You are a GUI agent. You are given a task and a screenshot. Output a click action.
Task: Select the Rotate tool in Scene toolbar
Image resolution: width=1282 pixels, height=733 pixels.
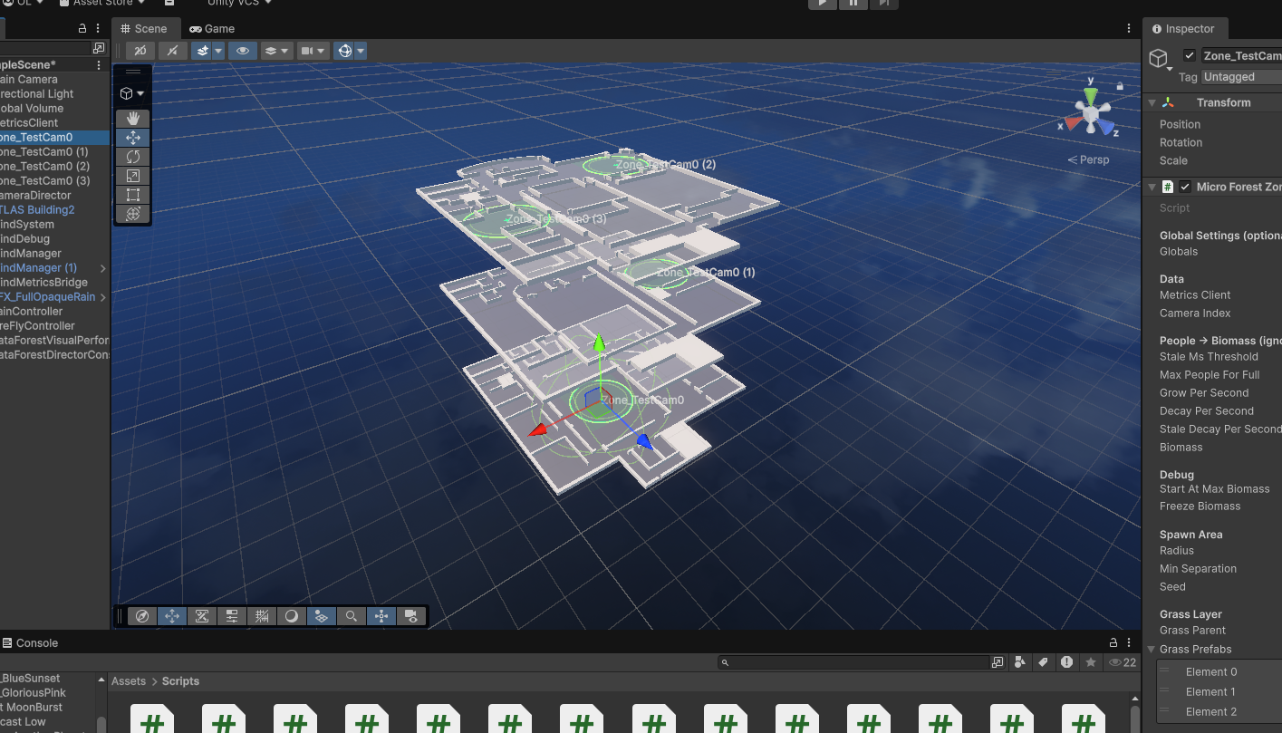[132, 156]
